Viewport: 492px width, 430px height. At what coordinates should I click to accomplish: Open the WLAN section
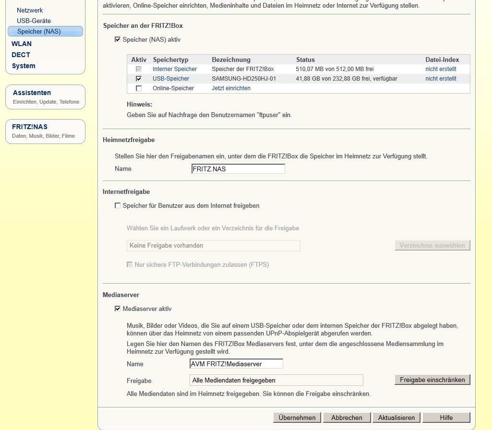click(x=22, y=44)
